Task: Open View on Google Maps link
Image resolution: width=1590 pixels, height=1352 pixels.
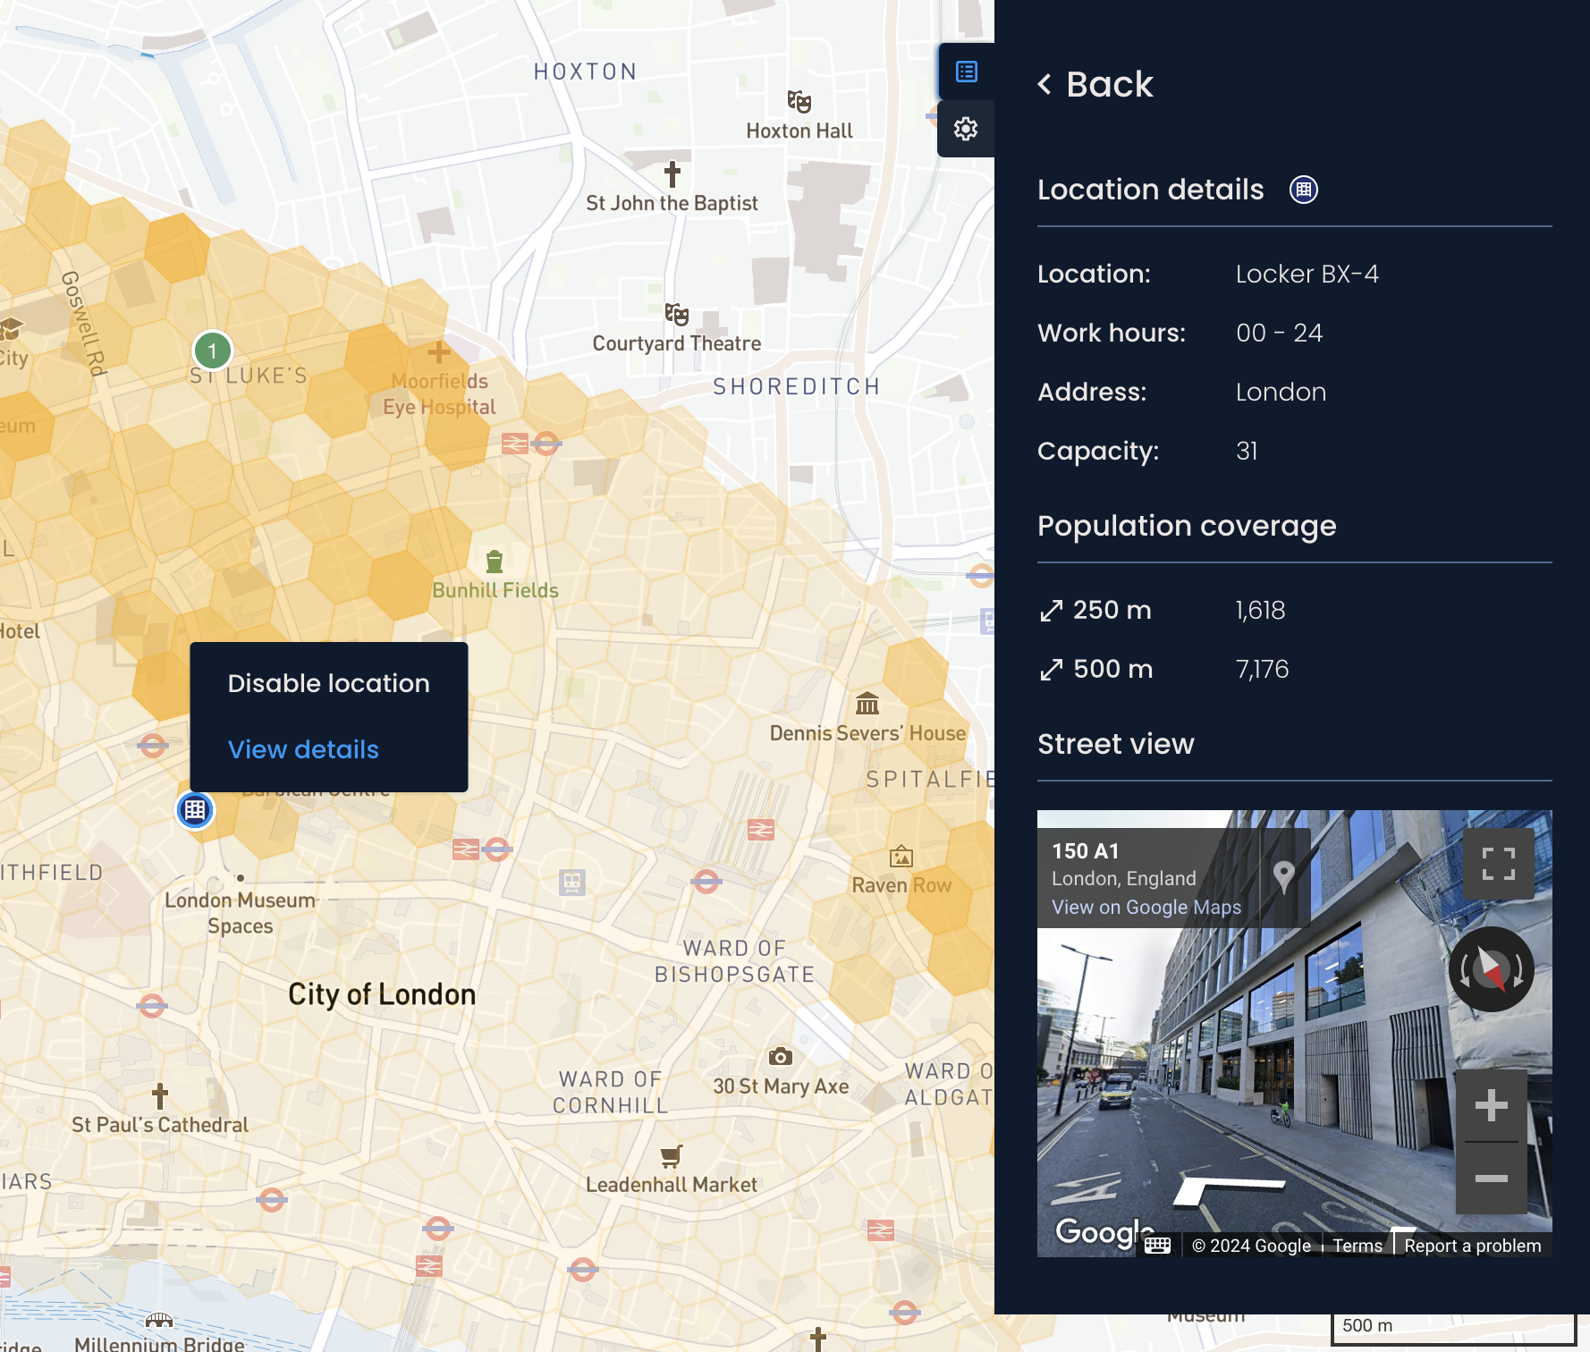Action: pos(1146,907)
